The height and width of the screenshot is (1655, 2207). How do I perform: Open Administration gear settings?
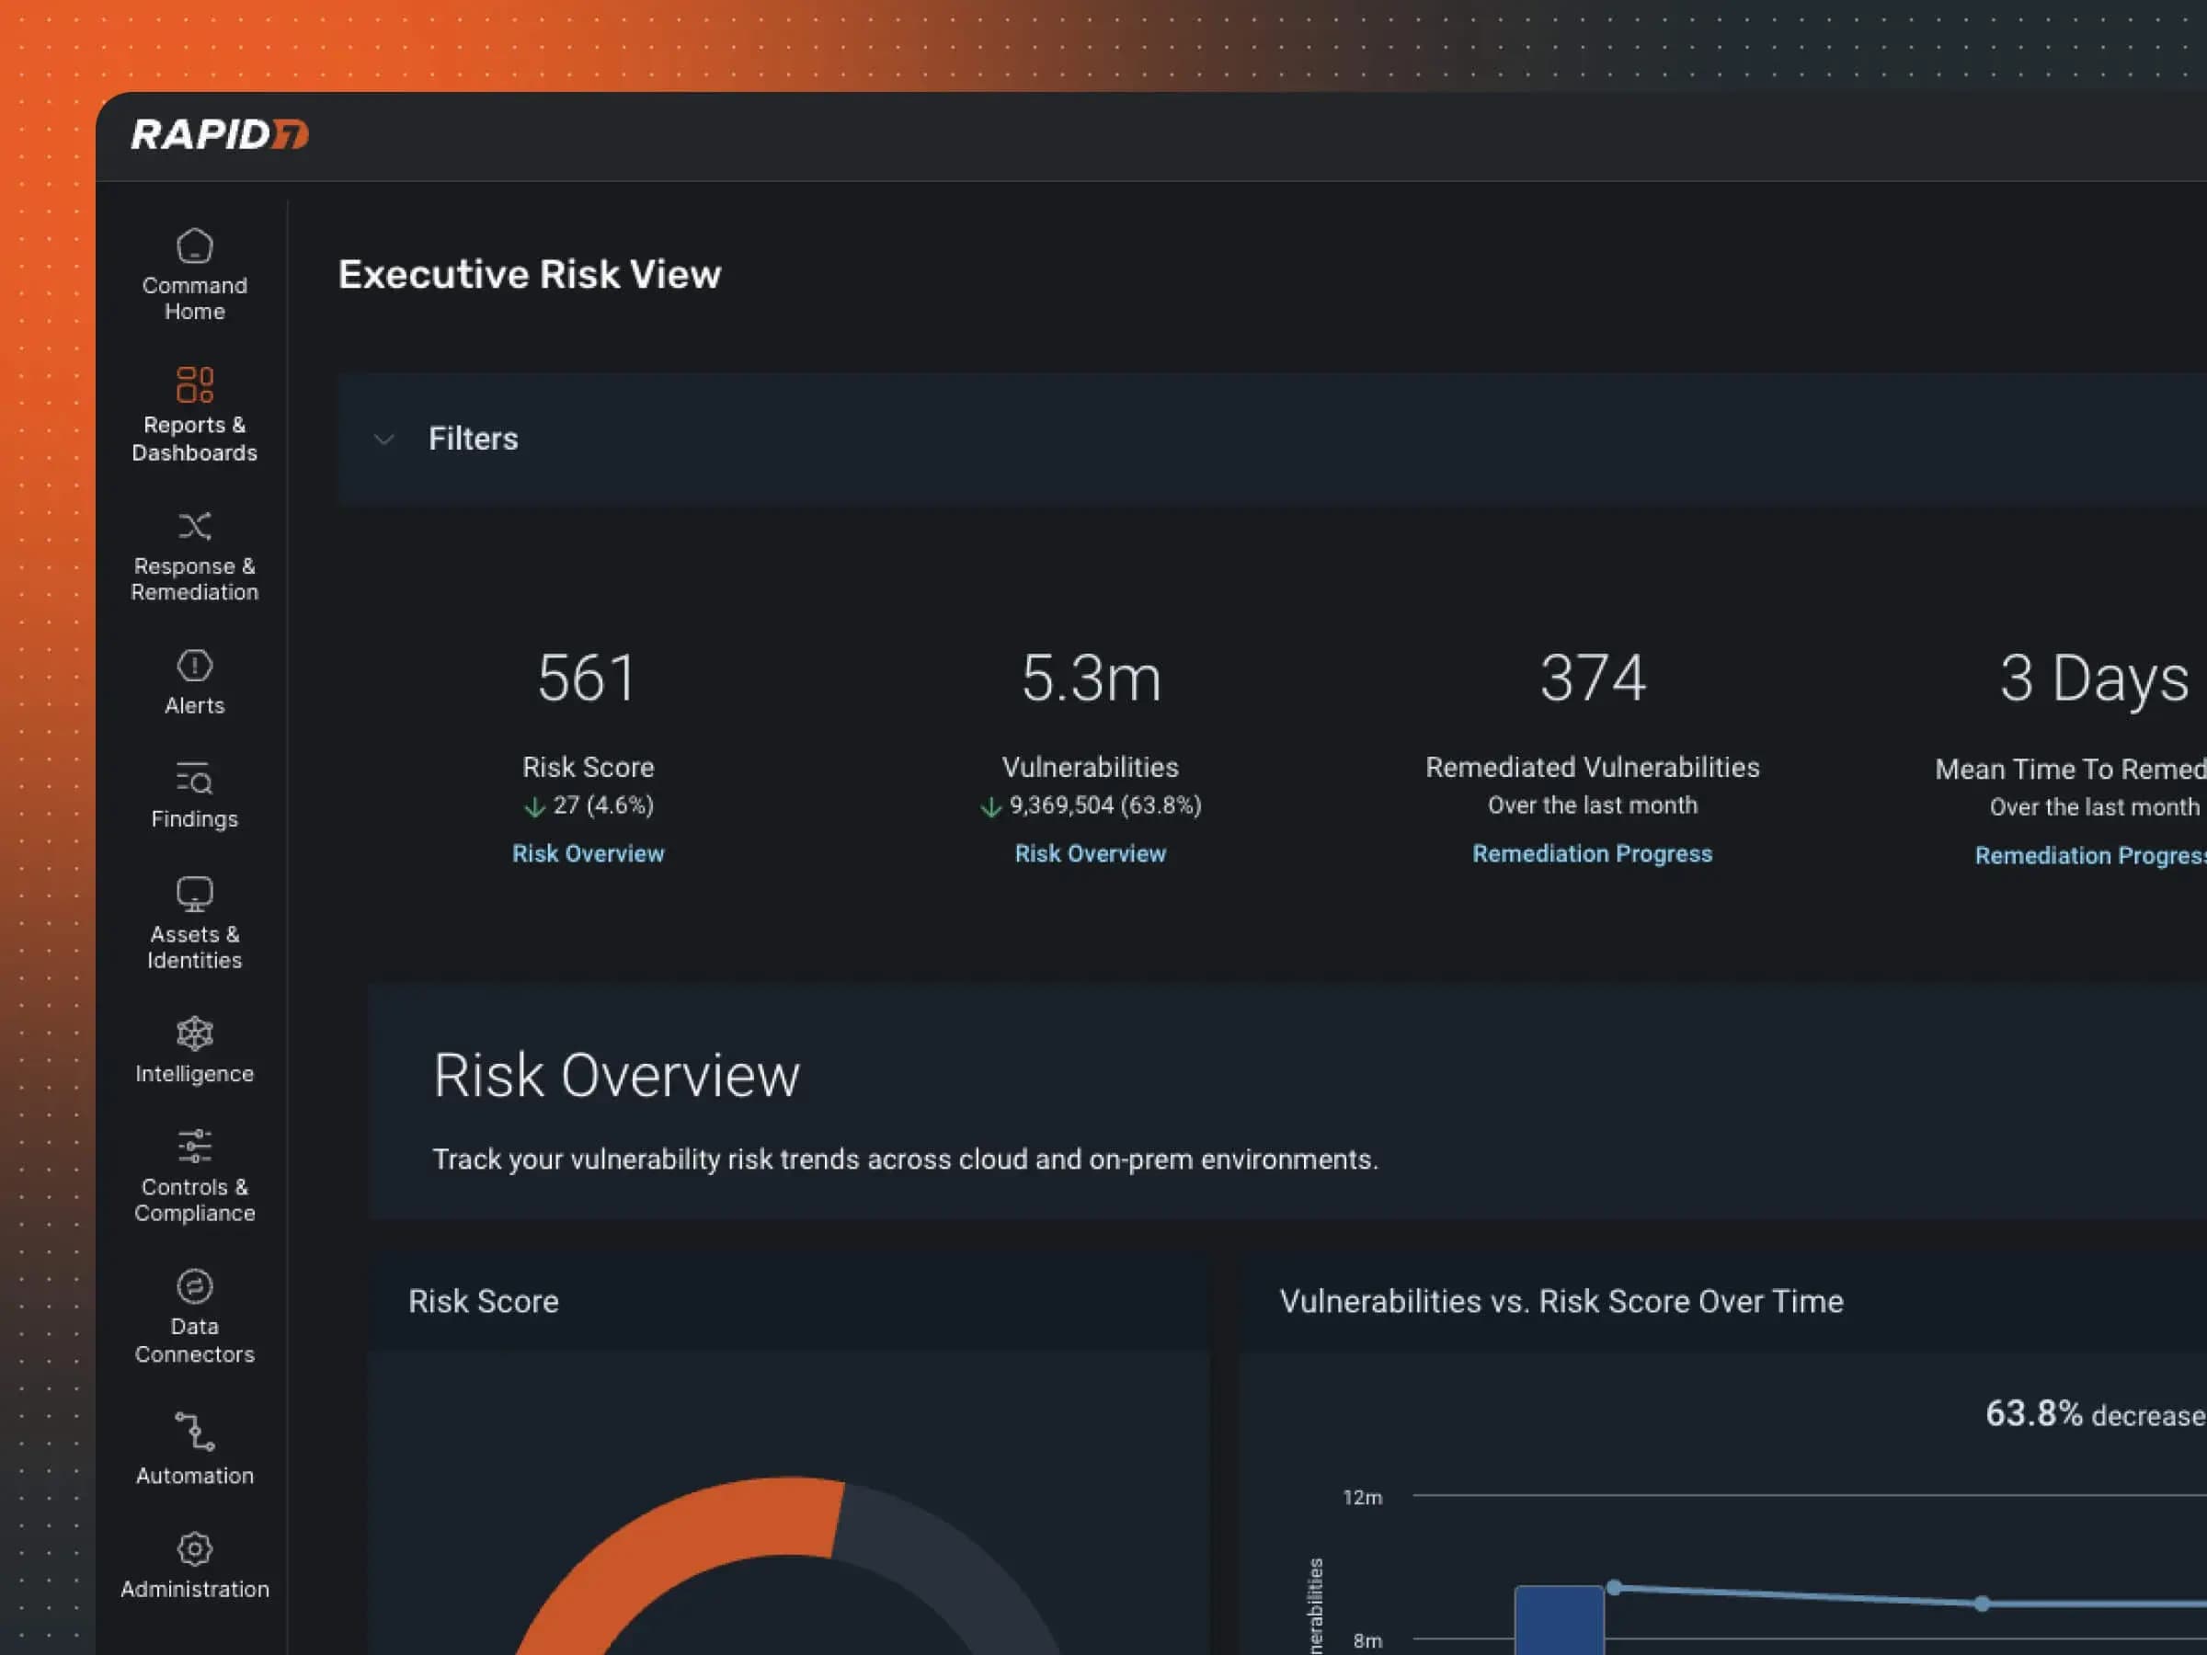195,1549
